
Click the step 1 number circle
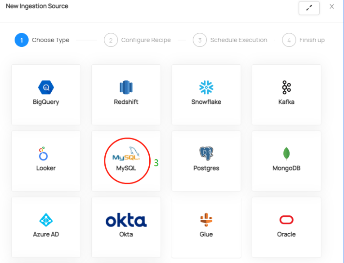22,40
